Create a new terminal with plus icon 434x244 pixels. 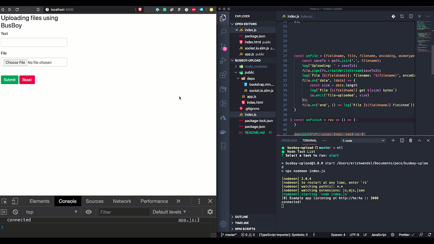(x=393, y=140)
